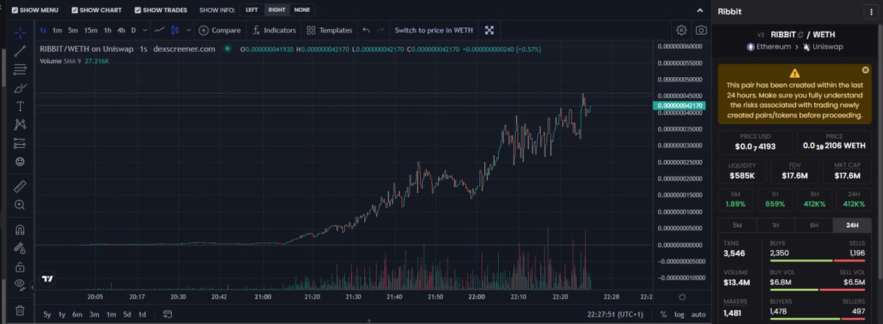Activate the zoom in tool
The height and width of the screenshot is (324, 883).
coord(21,204)
